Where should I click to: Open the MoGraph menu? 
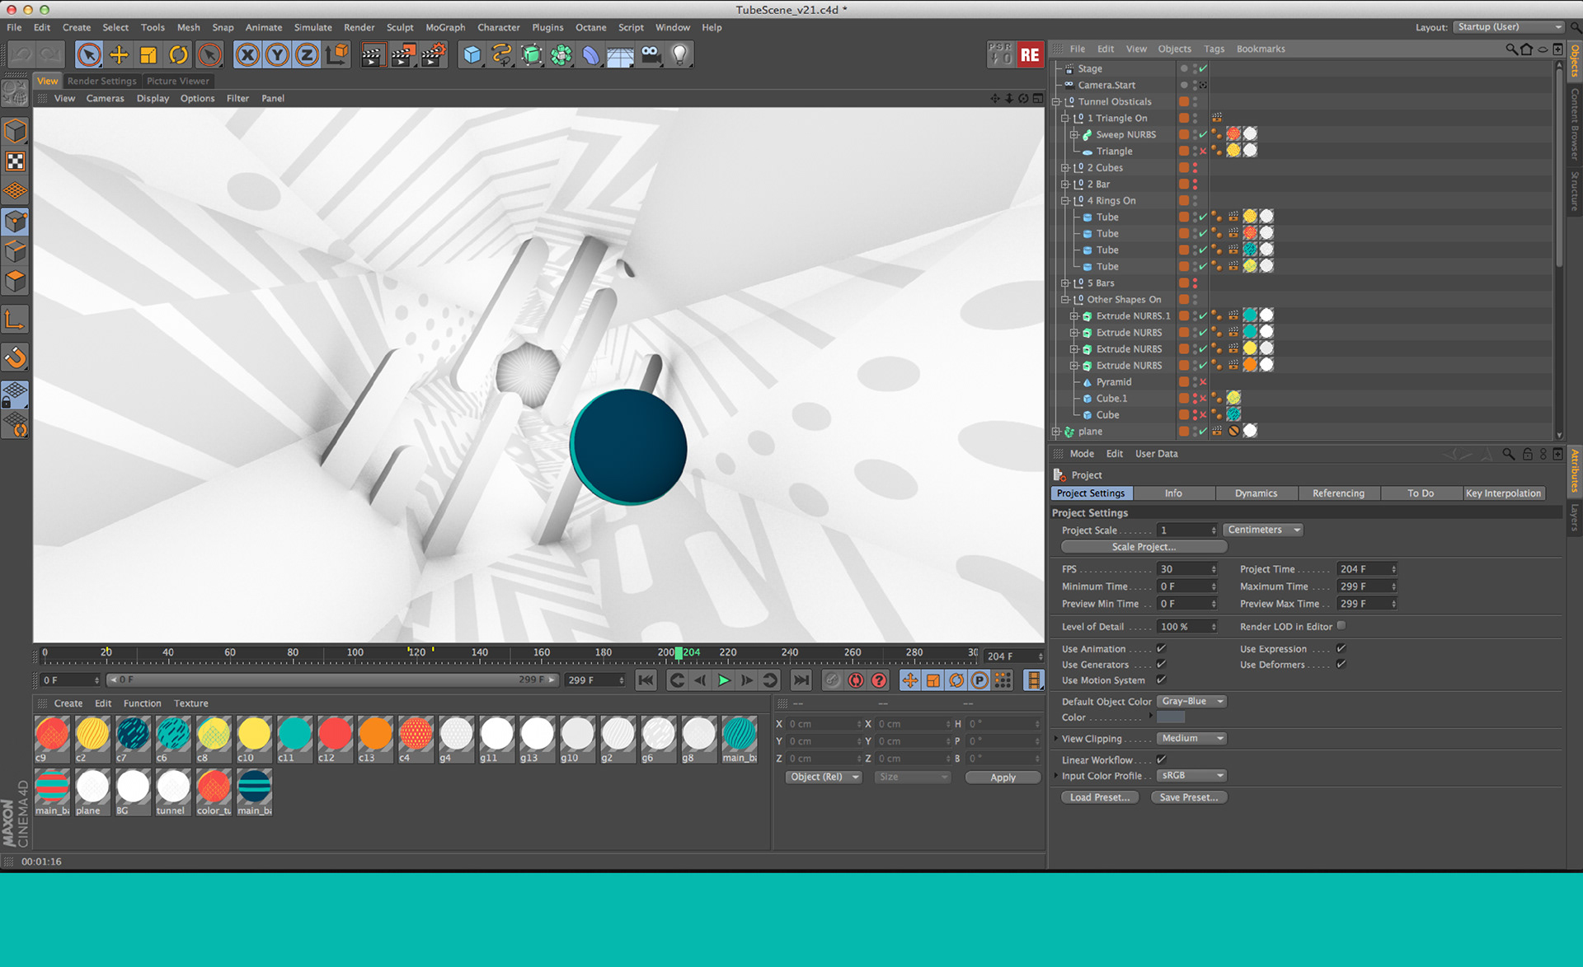point(445,27)
